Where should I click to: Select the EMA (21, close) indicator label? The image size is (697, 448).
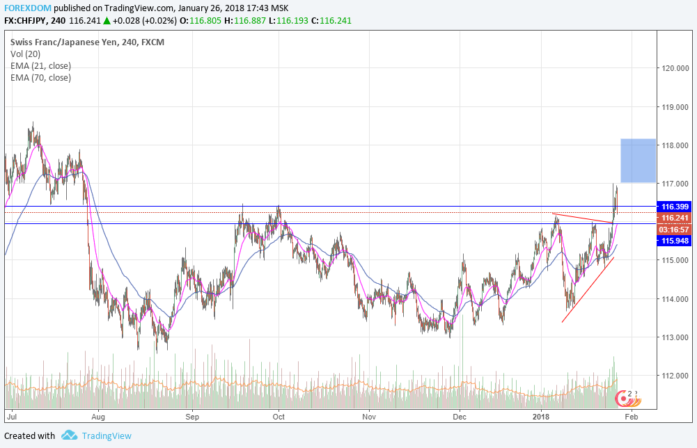(40, 66)
